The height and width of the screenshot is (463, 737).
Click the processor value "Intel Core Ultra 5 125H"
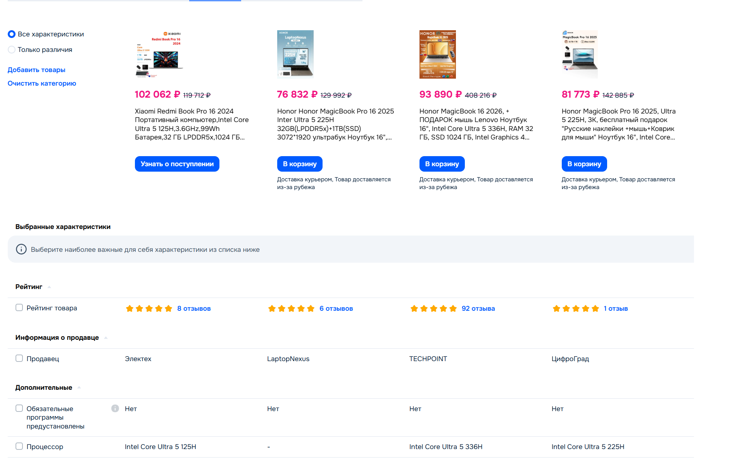pyautogui.click(x=161, y=447)
